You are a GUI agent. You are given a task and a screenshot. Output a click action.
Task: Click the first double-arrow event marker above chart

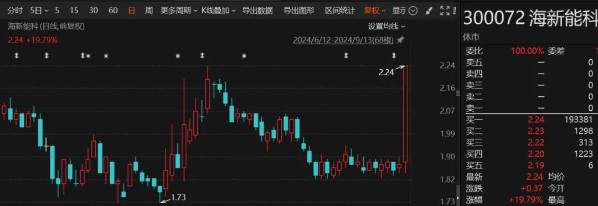pyautogui.click(x=17, y=56)
